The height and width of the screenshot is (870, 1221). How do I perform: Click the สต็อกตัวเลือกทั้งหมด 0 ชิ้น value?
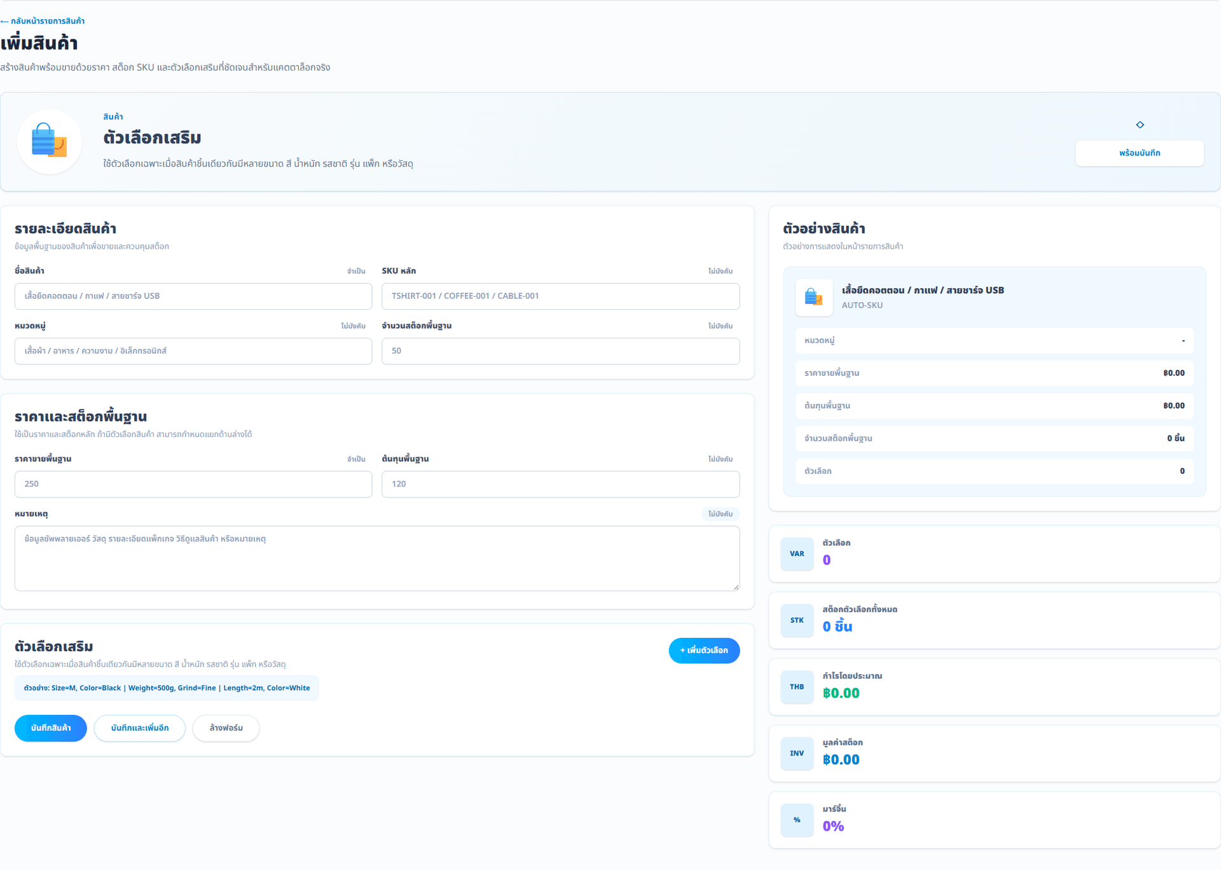click(838, 626)
